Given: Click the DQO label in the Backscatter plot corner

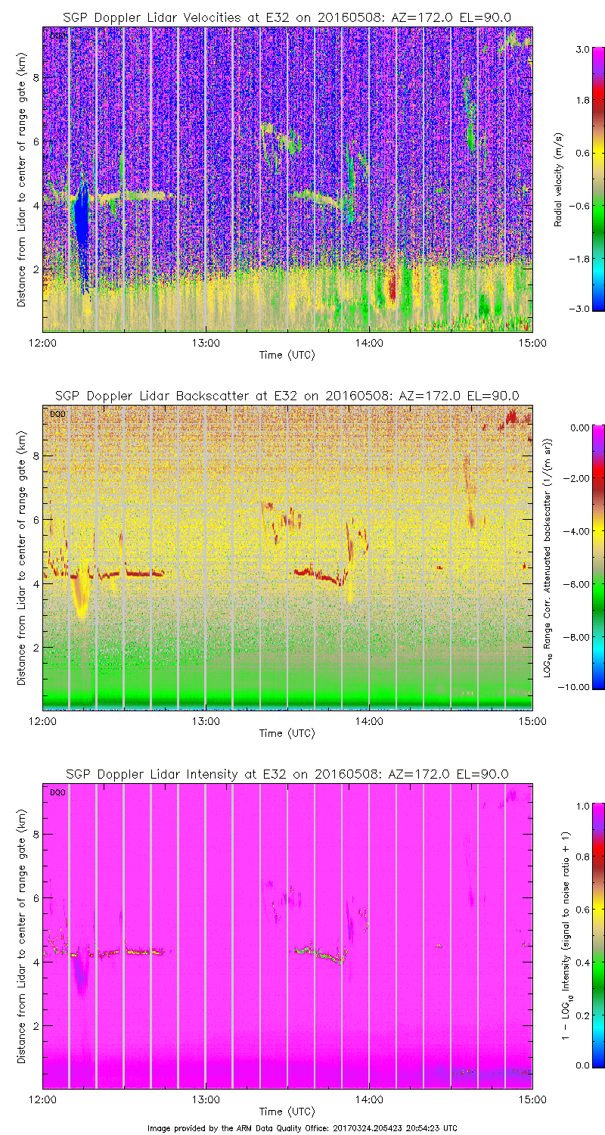Looking at the screenshot, I should (56, 414).
